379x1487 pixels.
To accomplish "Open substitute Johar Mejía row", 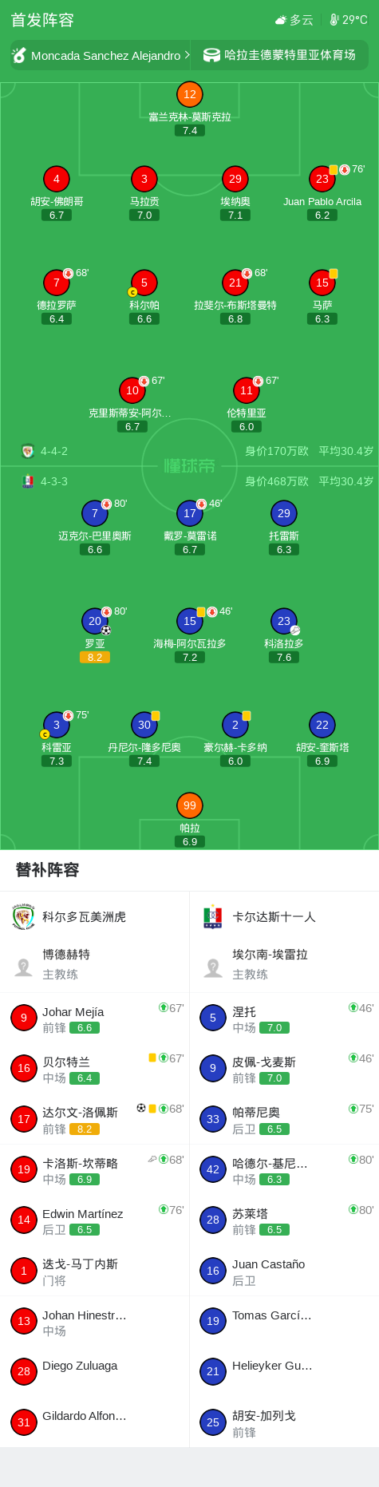I will [x=95, y=1018].
